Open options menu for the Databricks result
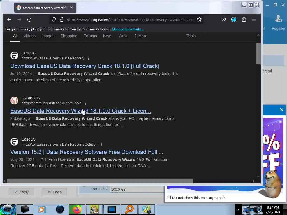 click(x=85, y=103)
